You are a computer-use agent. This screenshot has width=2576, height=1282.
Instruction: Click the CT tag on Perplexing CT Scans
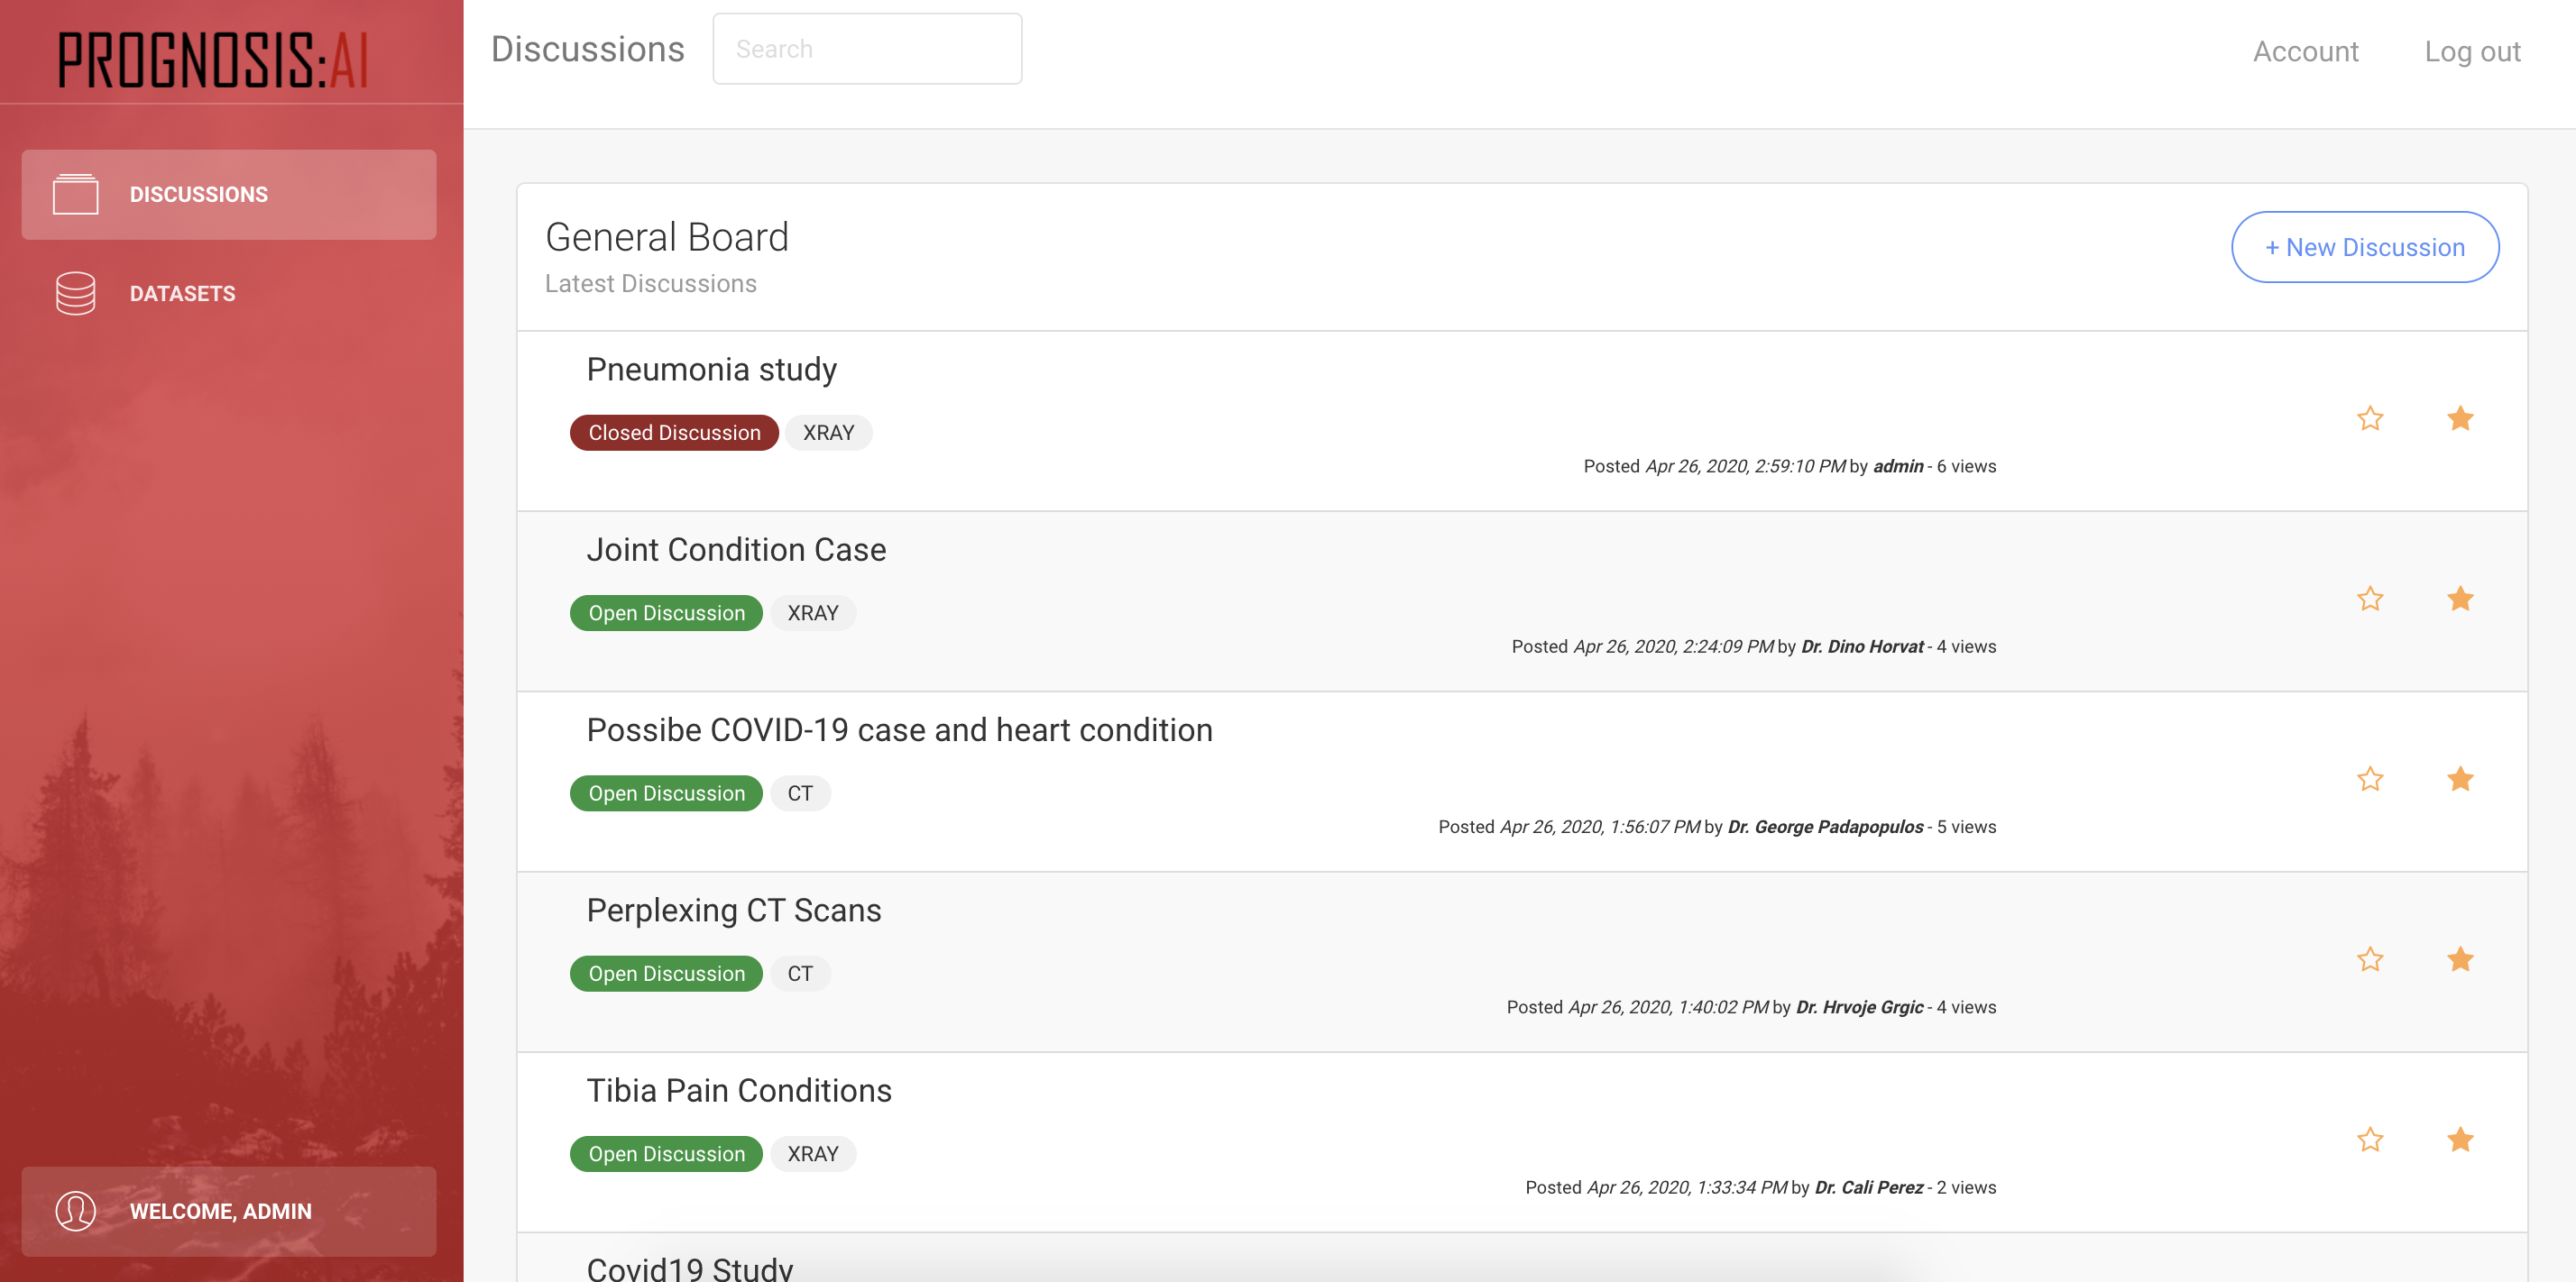point(799,974)
